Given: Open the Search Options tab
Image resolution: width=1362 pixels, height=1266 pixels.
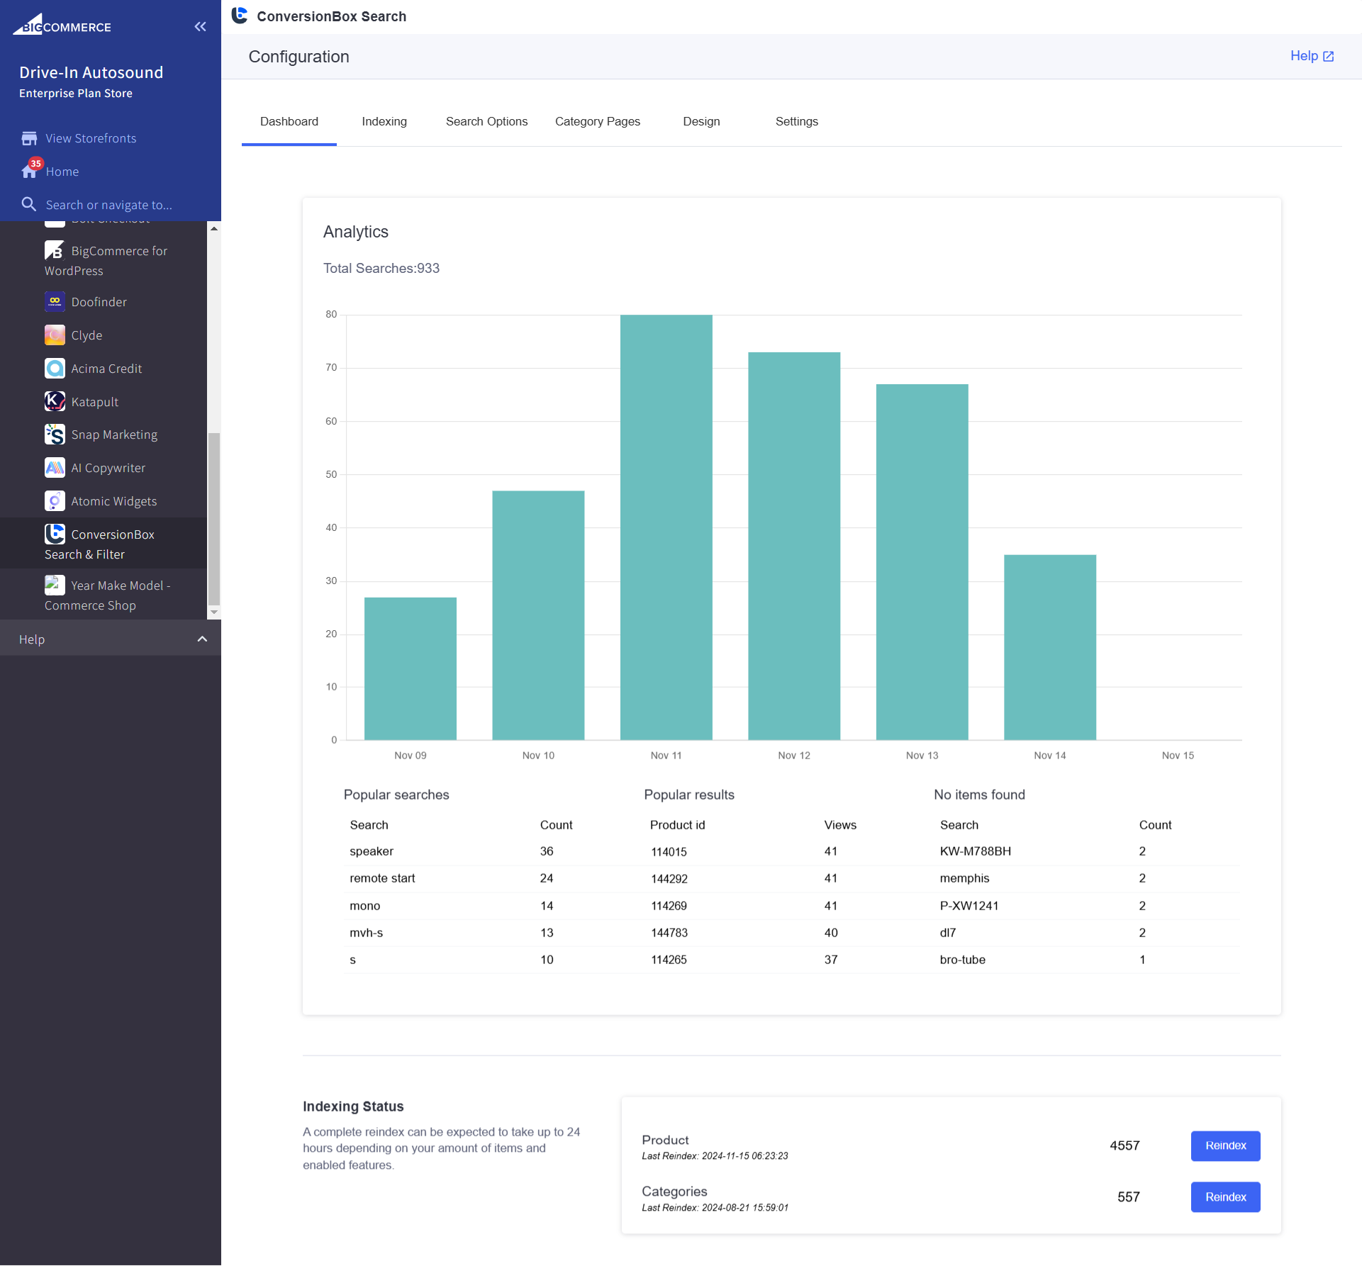Looking at the screenshot, I should 486,121.
